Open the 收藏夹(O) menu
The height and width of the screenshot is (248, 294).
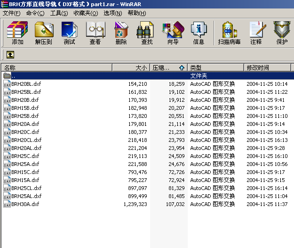click(86, 13)
